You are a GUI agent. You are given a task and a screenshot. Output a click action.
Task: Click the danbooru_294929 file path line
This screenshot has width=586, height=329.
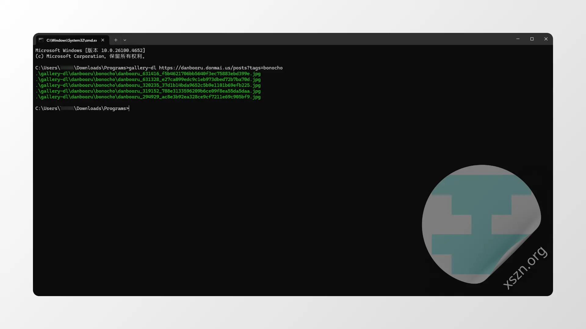(148, 97)
